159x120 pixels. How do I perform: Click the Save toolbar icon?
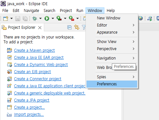[18, 18]
